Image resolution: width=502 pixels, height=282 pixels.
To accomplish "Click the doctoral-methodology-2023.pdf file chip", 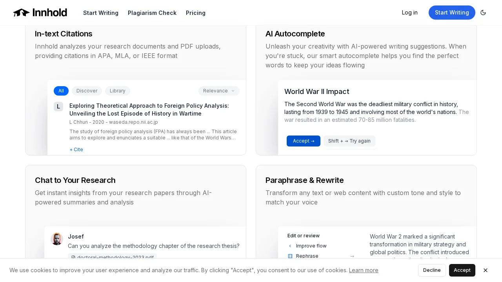I will click(113, 257).
